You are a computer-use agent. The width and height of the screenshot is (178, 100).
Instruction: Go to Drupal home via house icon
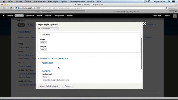(4, 16)
